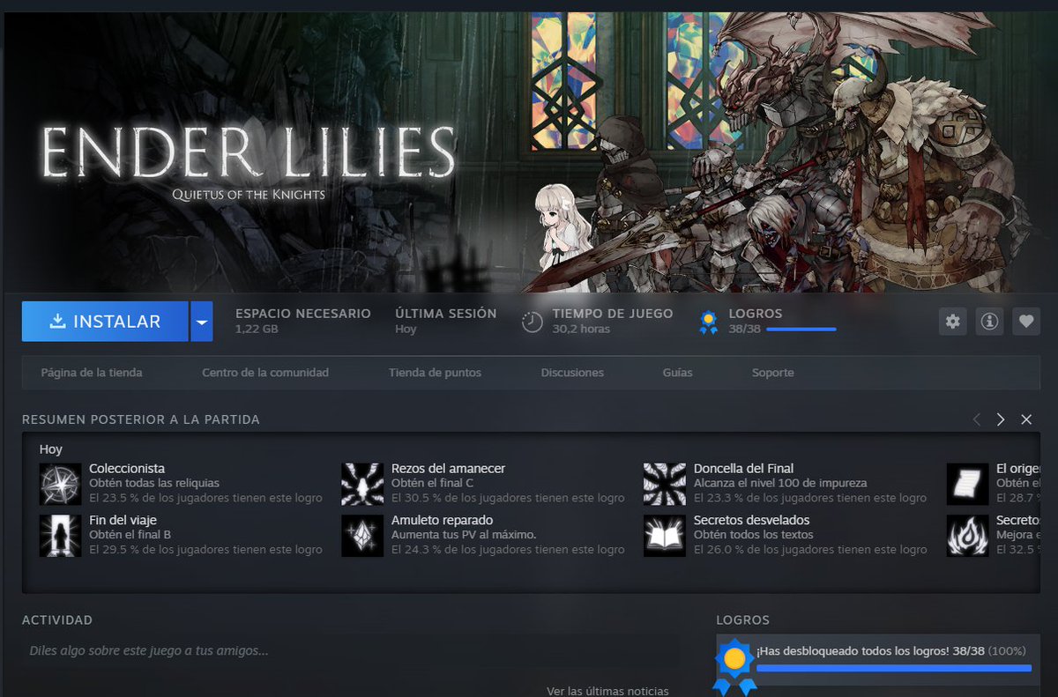1058x697 pixels.
Task: Click the ÚLTIMA SESIÓN Hoy value
Action: tap(406, 329)
